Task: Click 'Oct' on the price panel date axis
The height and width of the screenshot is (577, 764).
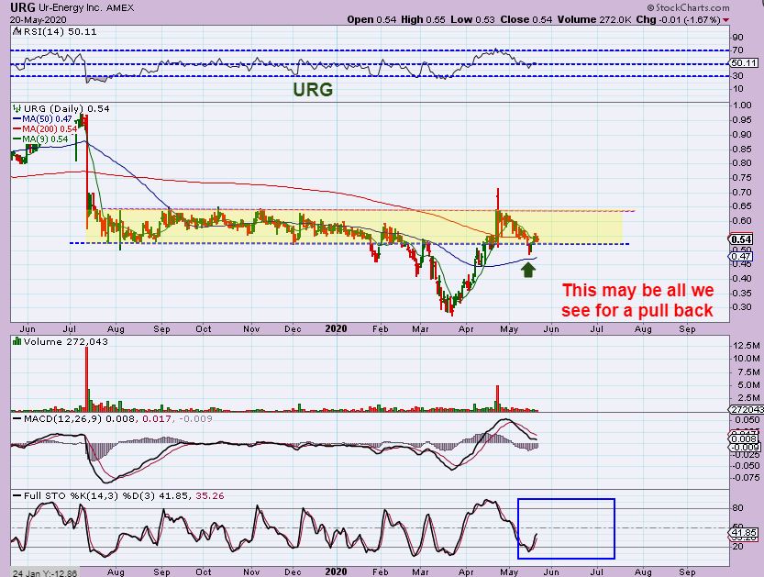Action: coord(204,329)
